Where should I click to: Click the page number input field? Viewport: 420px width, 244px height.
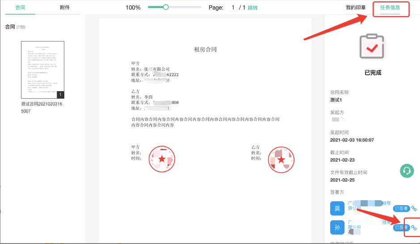click(233, 8)
